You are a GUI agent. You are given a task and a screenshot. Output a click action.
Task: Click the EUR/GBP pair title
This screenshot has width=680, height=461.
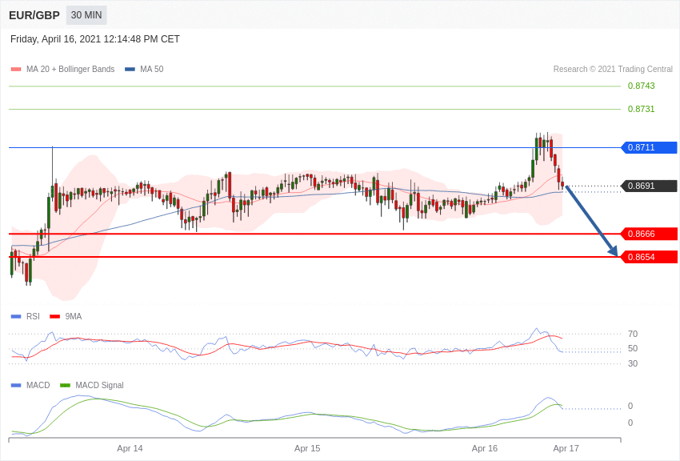(34, 15)
